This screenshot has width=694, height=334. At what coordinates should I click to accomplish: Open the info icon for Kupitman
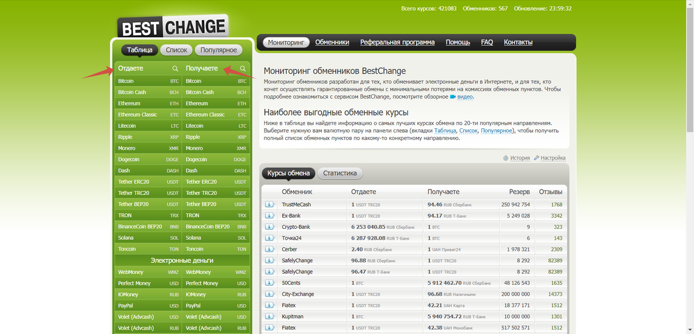click(270, 317)
